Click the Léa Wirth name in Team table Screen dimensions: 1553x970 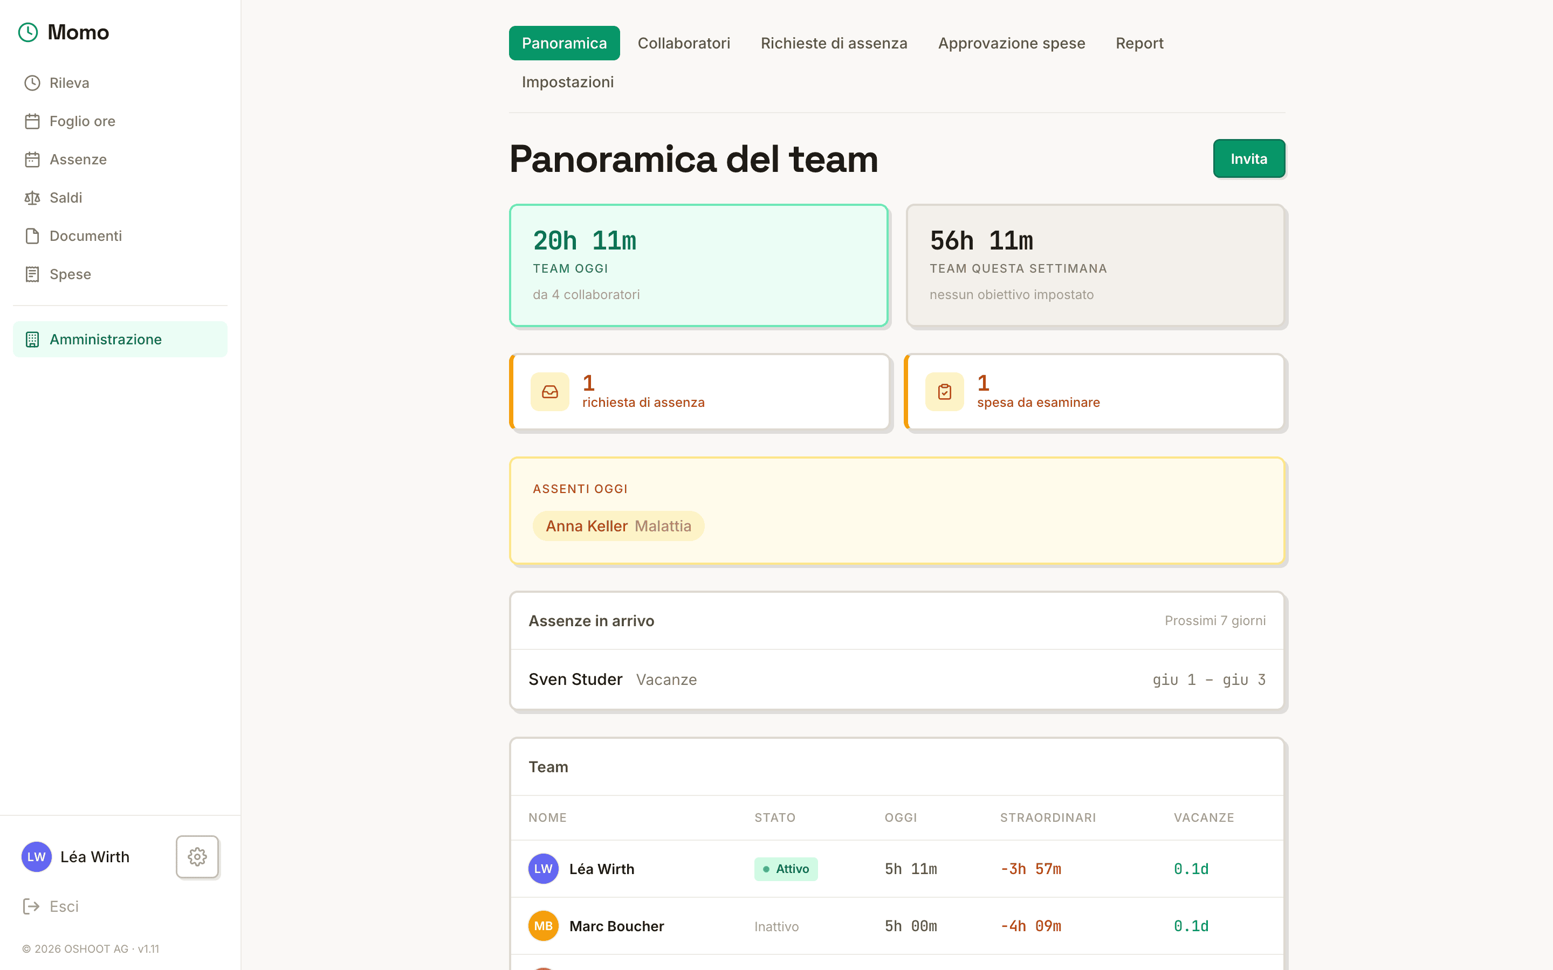coord(601,869)
